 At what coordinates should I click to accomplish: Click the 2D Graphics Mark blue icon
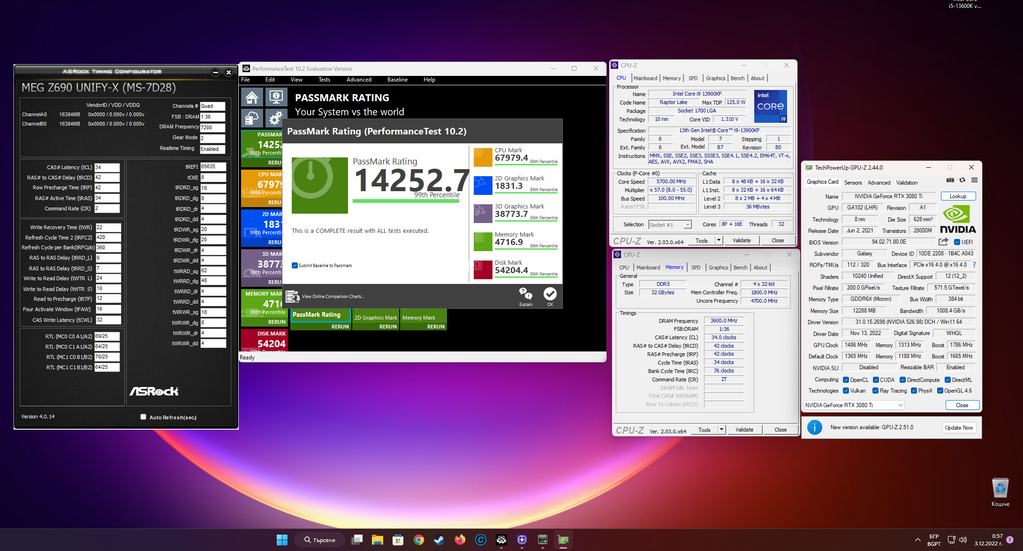point(483,186)
